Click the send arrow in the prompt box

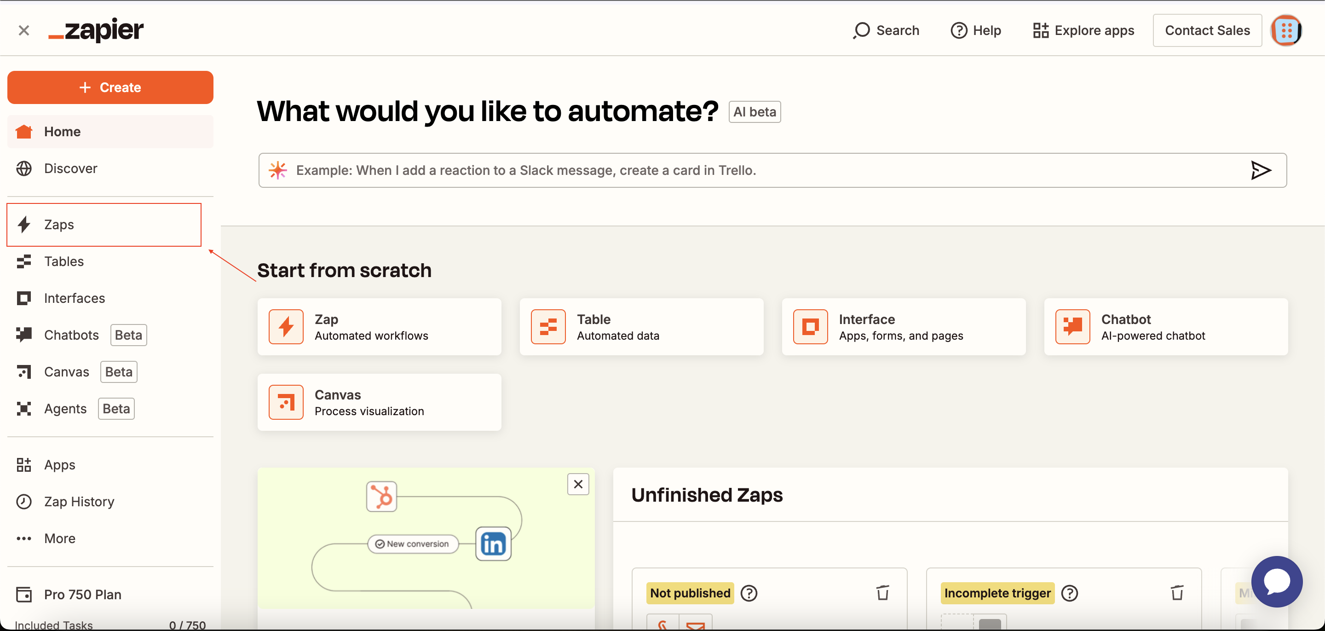click(x=1260, y=170)
